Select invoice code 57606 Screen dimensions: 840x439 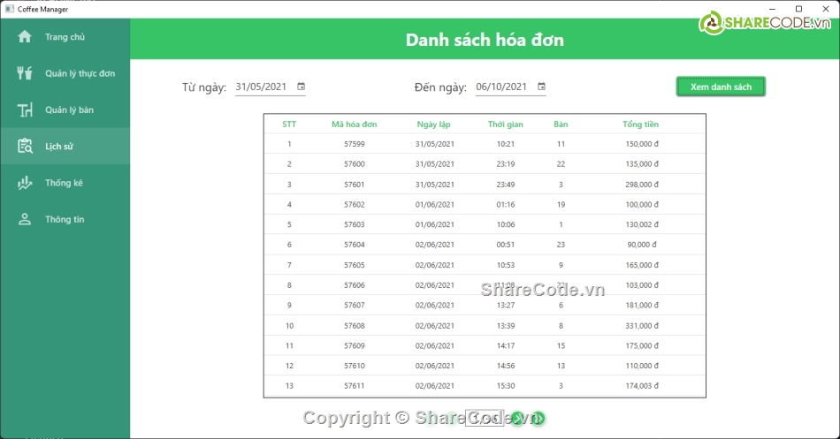coord(354,284)
